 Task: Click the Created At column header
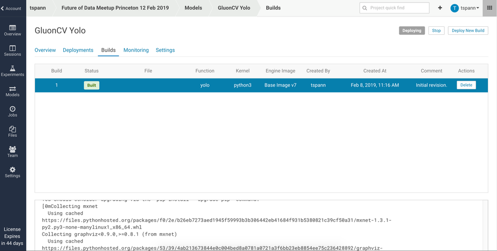tap(374, 71)
